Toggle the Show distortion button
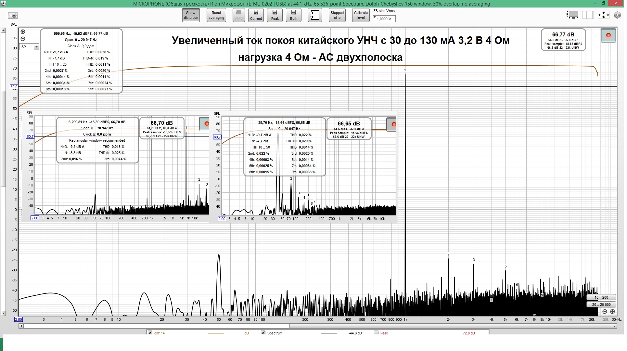 pyautogui.click(x=191, y=15)
